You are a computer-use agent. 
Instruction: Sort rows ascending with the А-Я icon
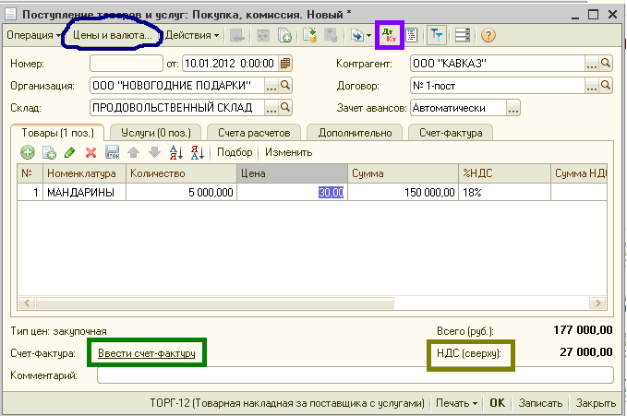point(176,152)
